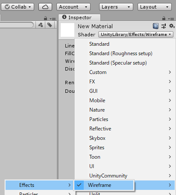Expand the FX shader submenu
This screenshot has width=176, height=195.
pyautogui.click(x=125, y=82)
